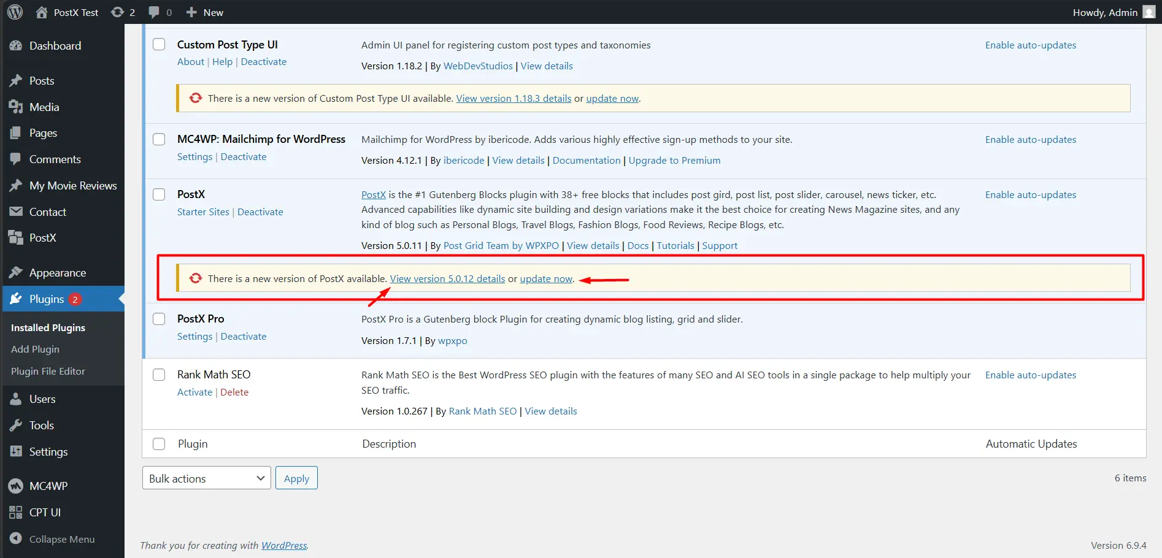Open the WordPress logo menu
The height and width of the screenshot is (558, 1162).
click(x=15, y=12)
